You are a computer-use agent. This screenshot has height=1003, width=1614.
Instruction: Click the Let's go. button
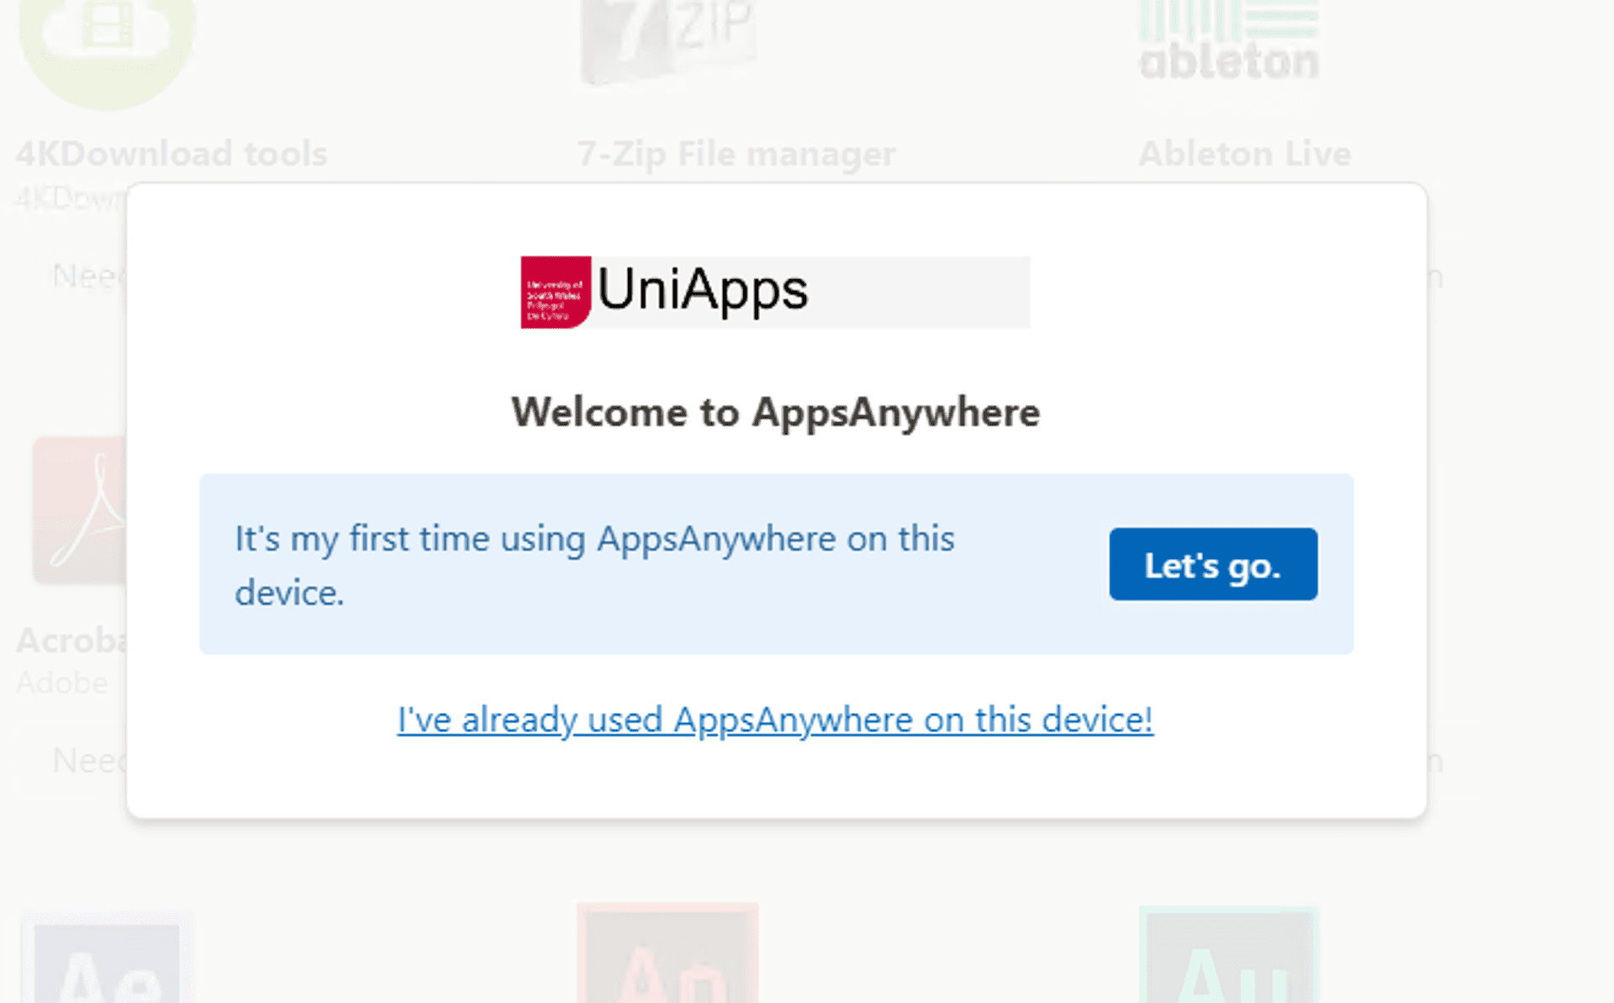coord(1213,564)
